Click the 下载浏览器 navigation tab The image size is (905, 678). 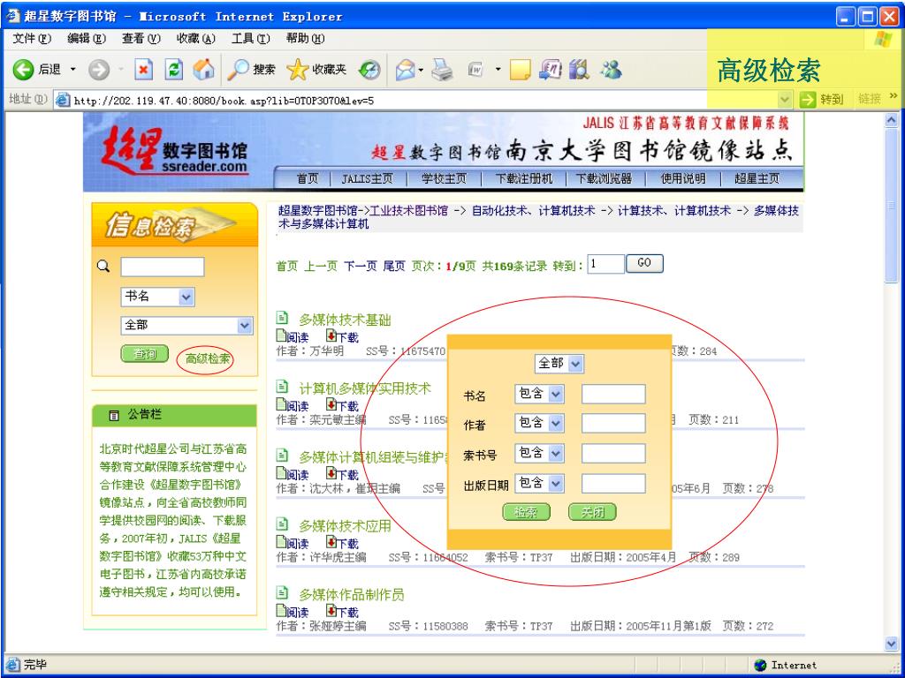pos(604,178)
